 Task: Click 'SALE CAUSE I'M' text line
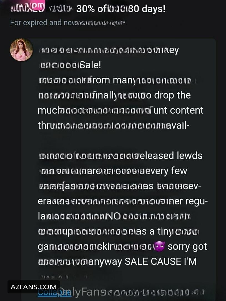click(x=160, y=261)
